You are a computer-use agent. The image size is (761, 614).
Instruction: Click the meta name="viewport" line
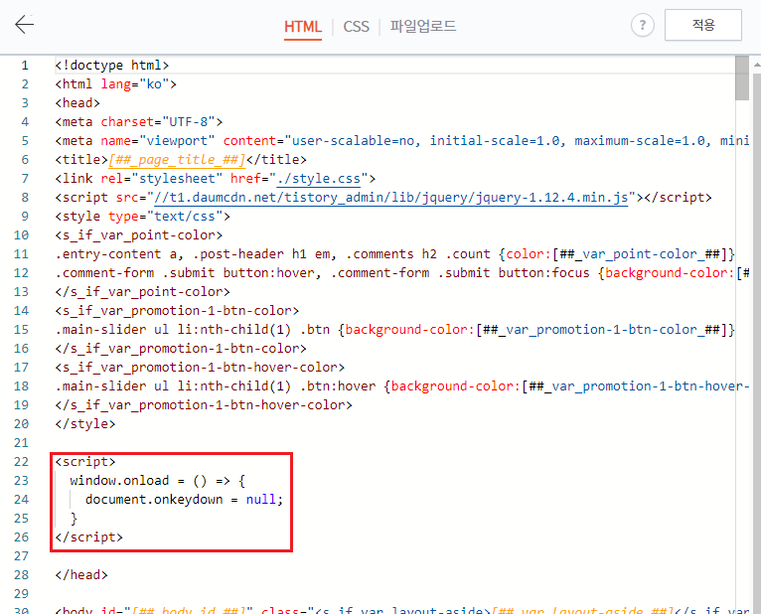401,141
